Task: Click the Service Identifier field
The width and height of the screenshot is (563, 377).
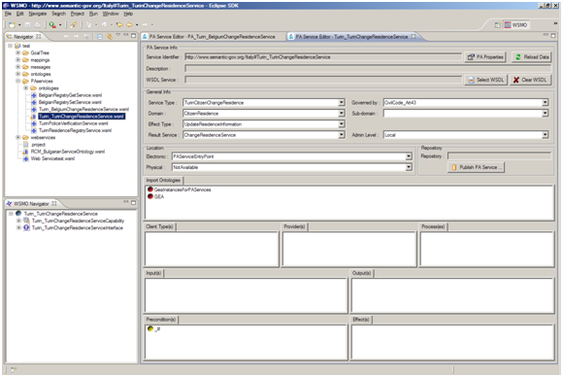Action: coord(323,56)
